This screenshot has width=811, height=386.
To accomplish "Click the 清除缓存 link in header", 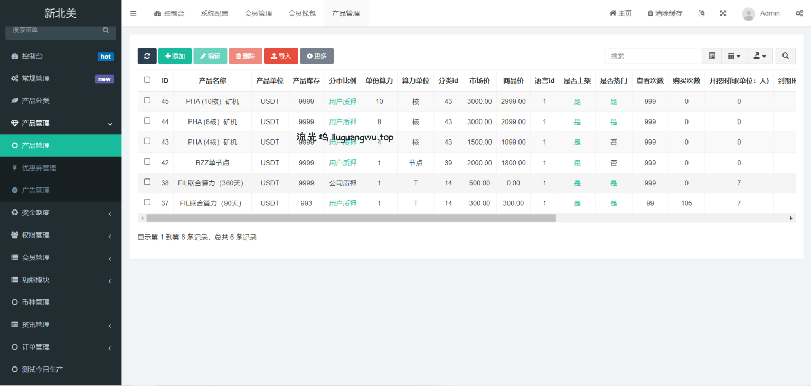I will coord(665,13).
